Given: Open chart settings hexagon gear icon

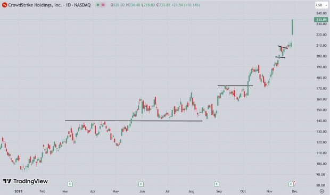Looking at the screenshot, I should click(322, 191).
